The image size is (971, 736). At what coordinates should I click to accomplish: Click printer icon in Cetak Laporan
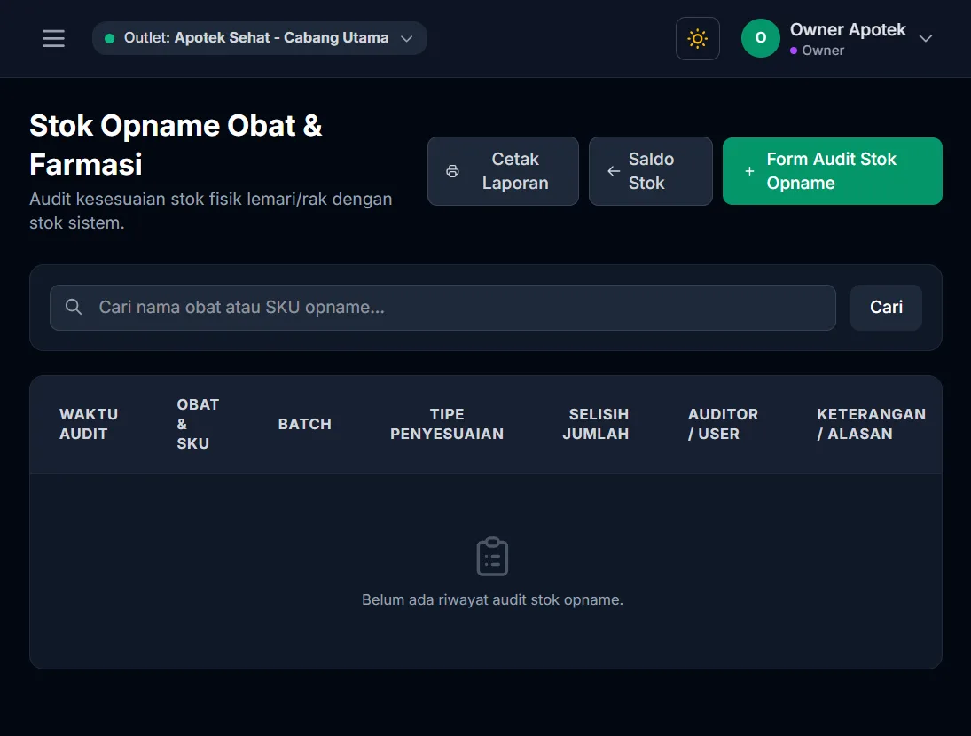[x=452, y=171]
